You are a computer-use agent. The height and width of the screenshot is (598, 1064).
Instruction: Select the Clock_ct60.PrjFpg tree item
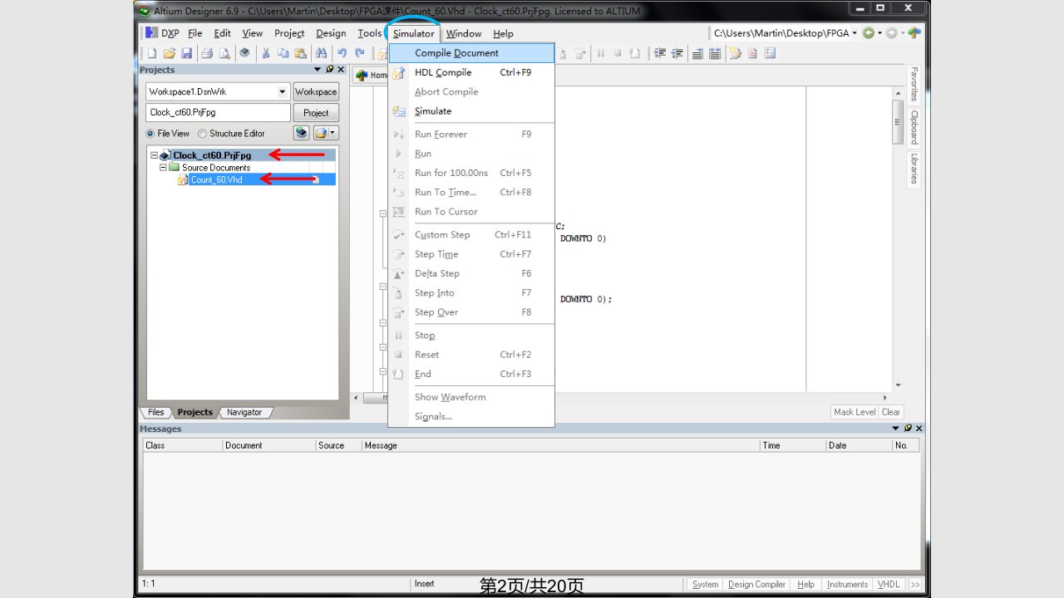(212, 155)
